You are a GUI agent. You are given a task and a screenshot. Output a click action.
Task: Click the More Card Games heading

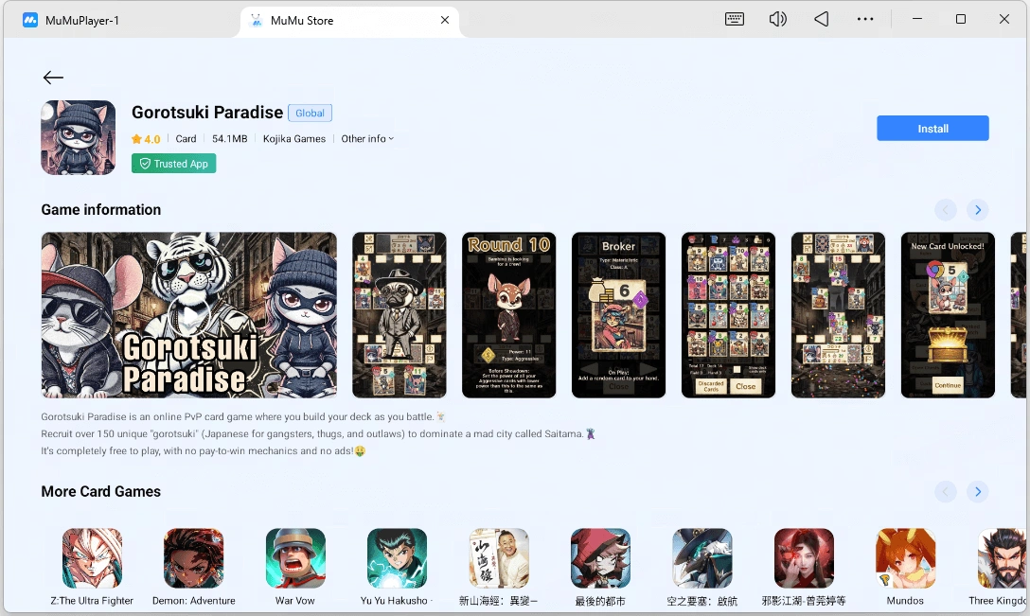[x=101, y=491]
